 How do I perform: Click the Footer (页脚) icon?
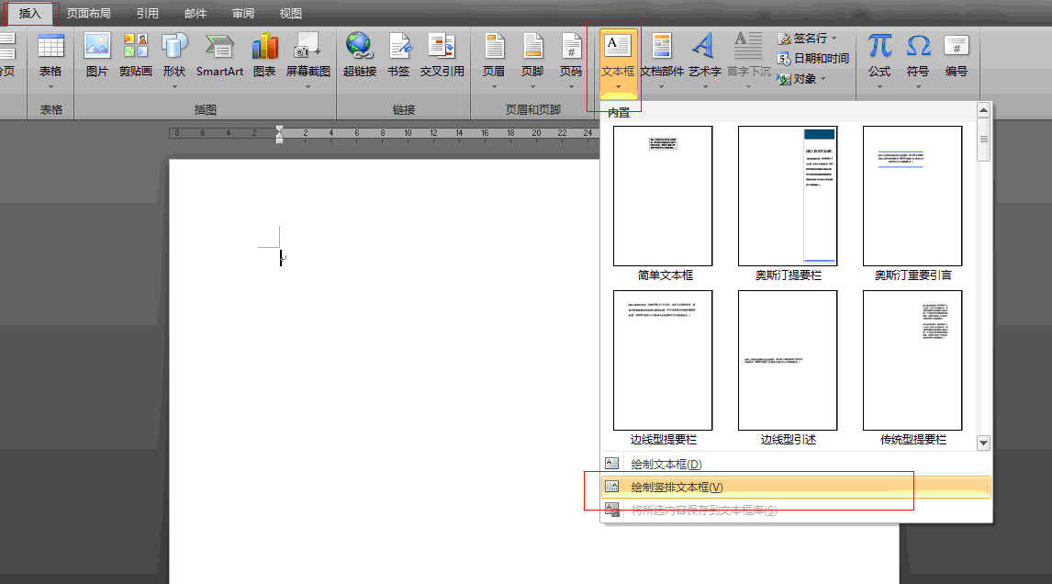tap(532, 46)
